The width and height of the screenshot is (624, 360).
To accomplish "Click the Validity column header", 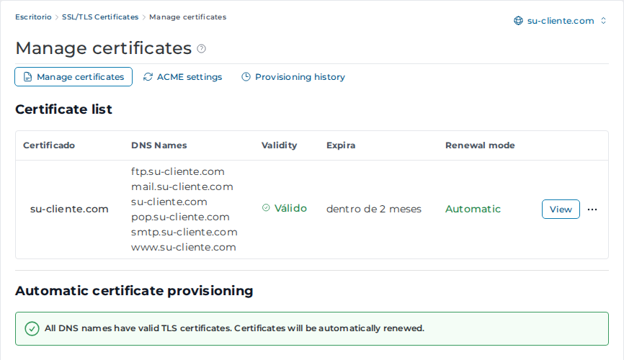I will 280,145.
